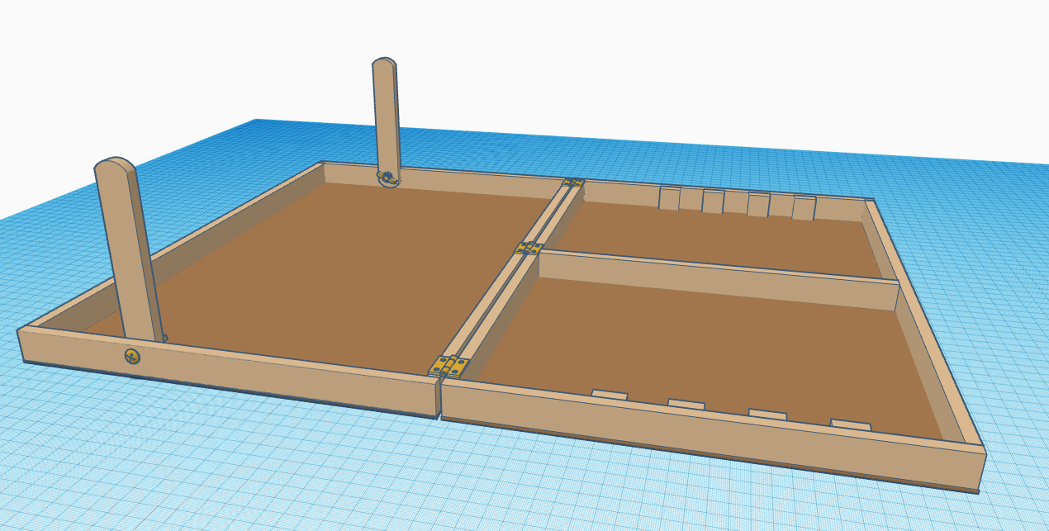Screen dimensions: 1049x531
Task: Select the brass hinge at the top center
Action: tap(572, 183)
